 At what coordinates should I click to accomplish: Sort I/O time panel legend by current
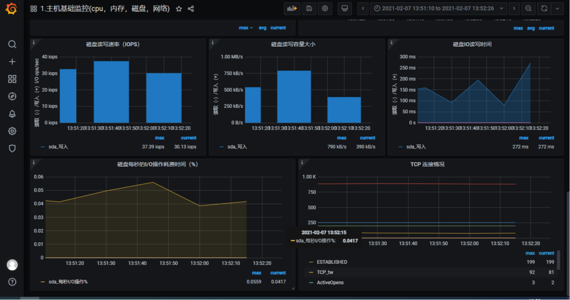[x=278, y=273]
